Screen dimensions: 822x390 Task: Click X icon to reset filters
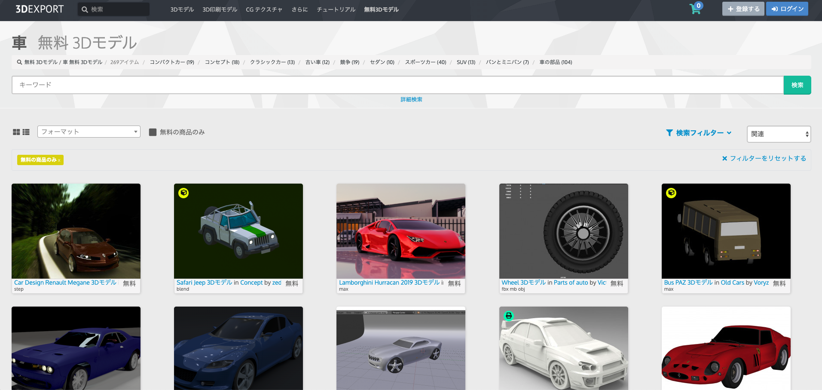click(x=724, y=159)
